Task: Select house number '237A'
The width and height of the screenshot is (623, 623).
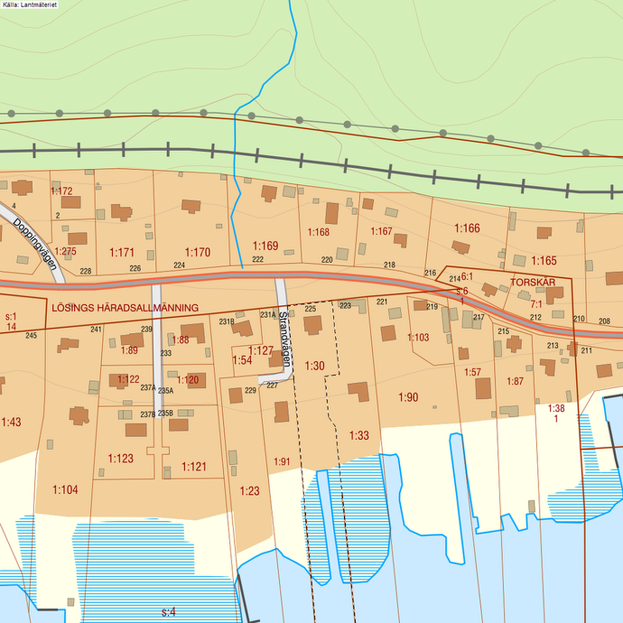Action: pyautogui.click(x=148, y=388)
